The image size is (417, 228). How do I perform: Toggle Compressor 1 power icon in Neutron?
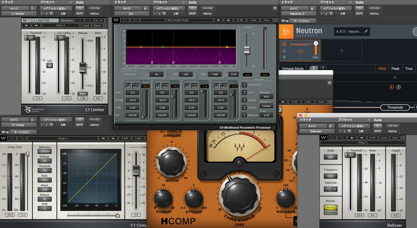tap(284, 44)
